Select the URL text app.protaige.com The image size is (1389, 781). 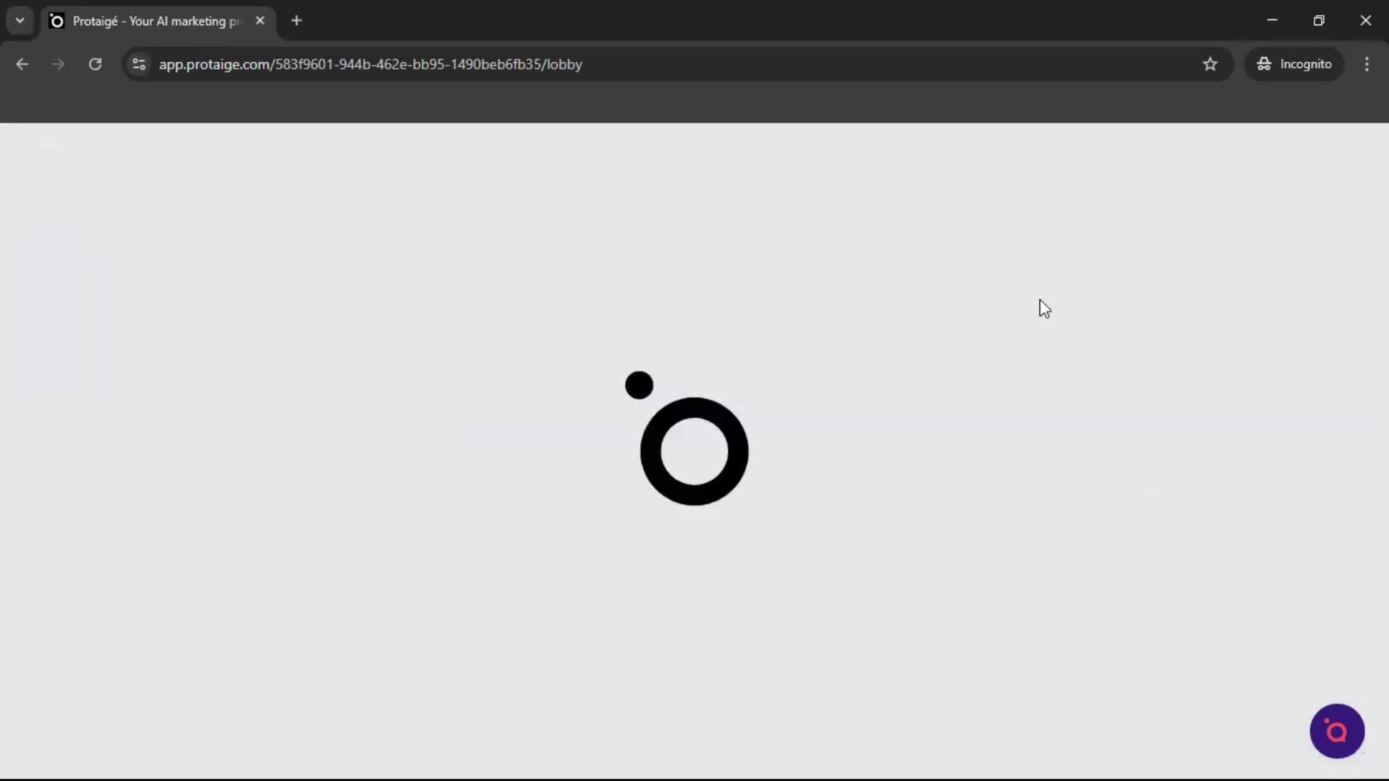click(x=213, y=64)
